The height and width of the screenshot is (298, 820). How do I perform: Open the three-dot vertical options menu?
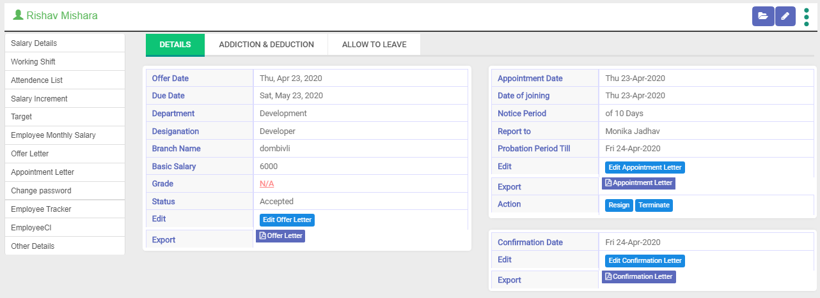click(x=806, y=17)
